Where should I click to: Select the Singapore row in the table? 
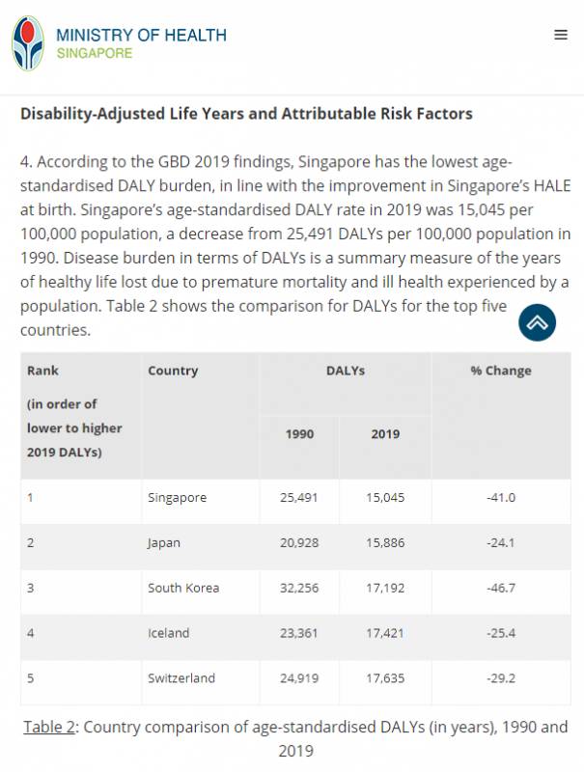click(179, 497)
